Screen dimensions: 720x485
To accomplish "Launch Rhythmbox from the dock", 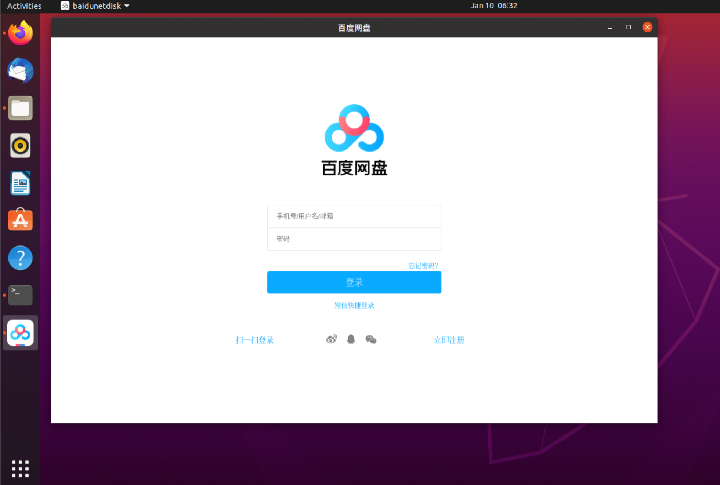I will 21,146.
